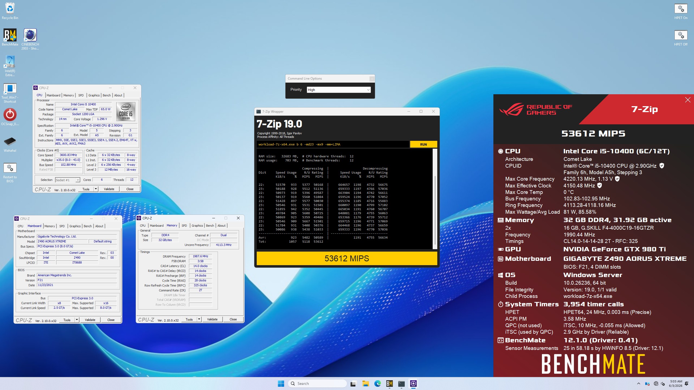Click the network icon in system tray
Image resolution: width=694 pixels, height=390 pixels.
point(656,383)
